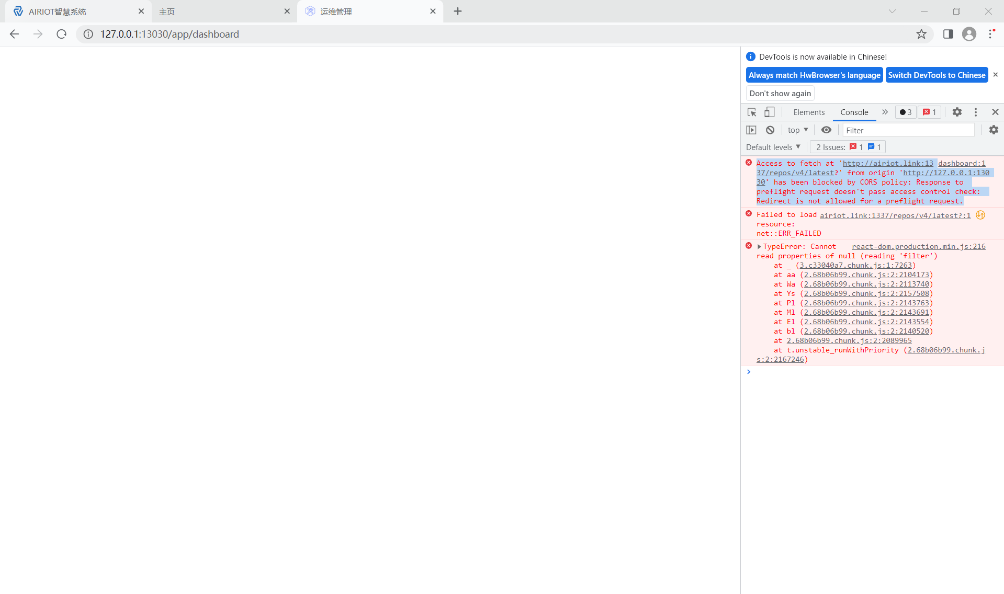Open 2.68b06b99.chunk.js:2:2143554 link
Image resolution: width=1004 pixels, height=594 pixels.
[867, 322]
